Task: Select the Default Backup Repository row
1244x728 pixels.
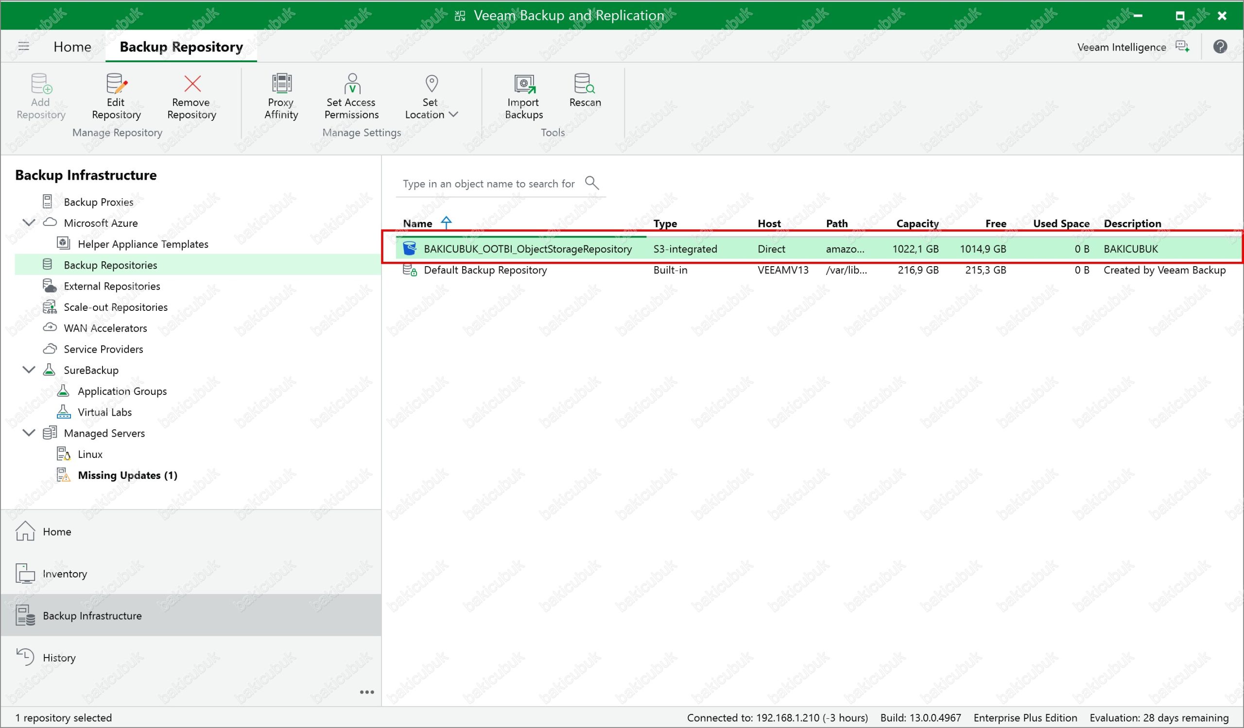Action: pyautogui.click(x=818, y=270)
